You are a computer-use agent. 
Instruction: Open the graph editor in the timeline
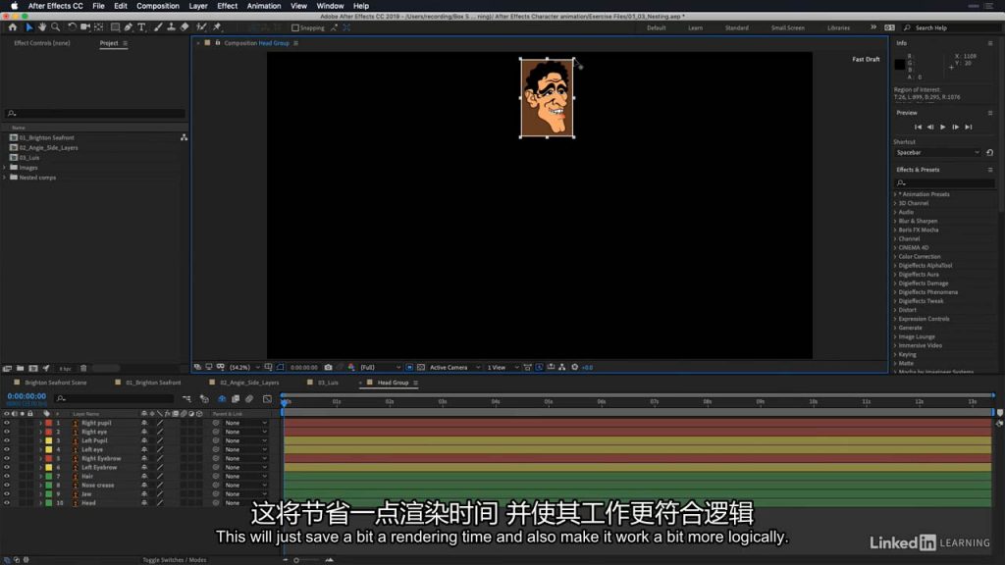click(267, 399)
